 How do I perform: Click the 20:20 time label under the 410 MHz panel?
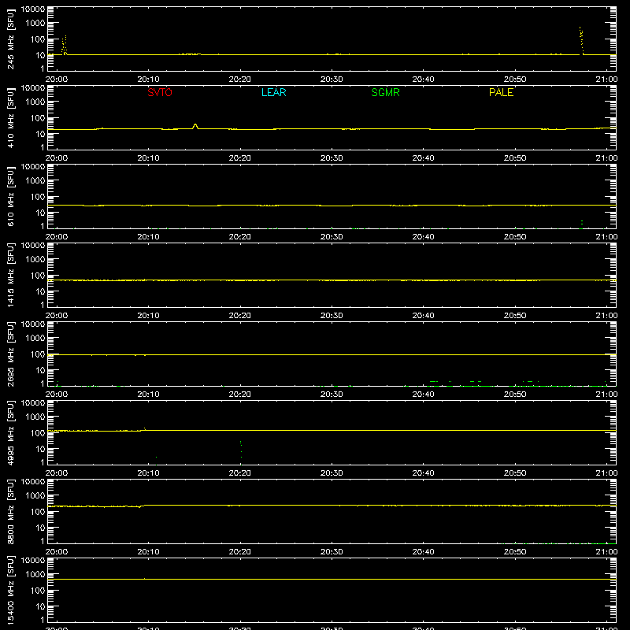(240, 158)
